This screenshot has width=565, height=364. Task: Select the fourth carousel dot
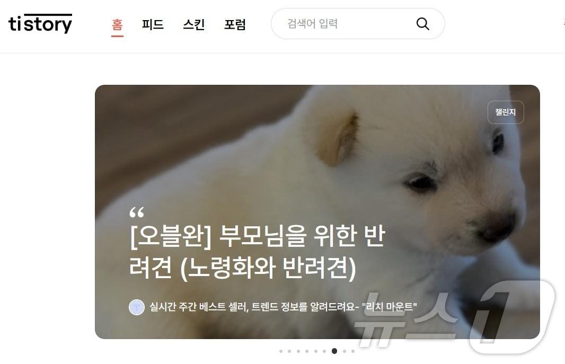pyautogui.click(x=307, y=351)
